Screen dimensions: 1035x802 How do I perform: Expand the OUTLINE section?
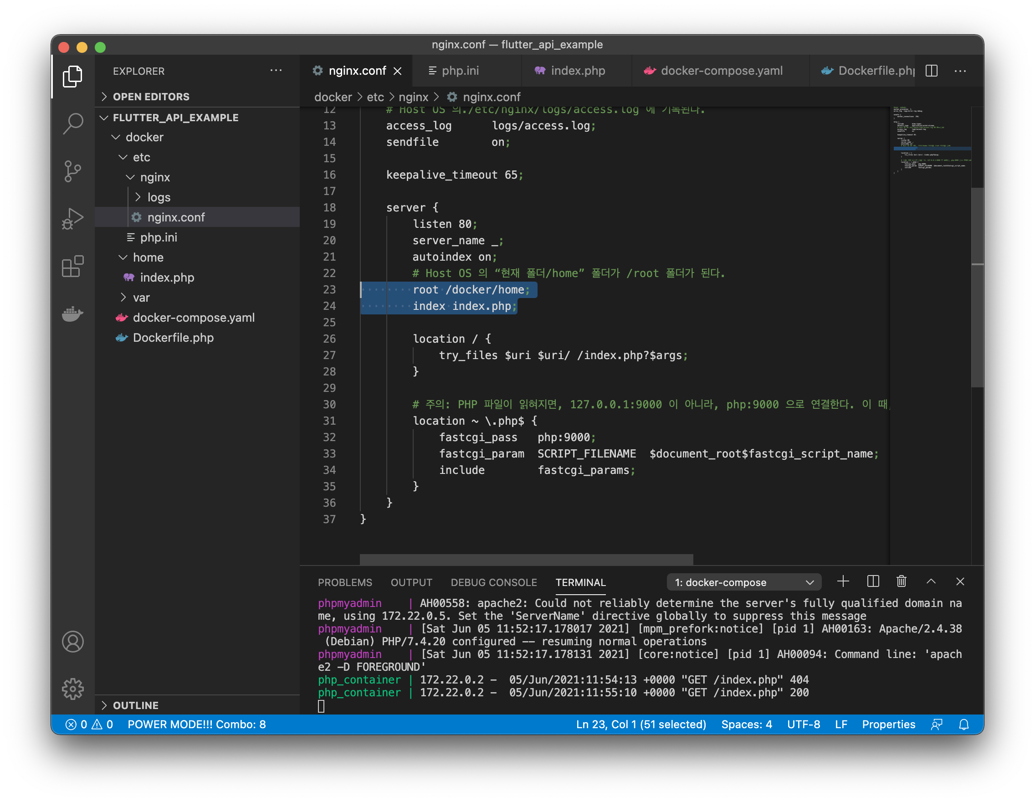[136, 705]
